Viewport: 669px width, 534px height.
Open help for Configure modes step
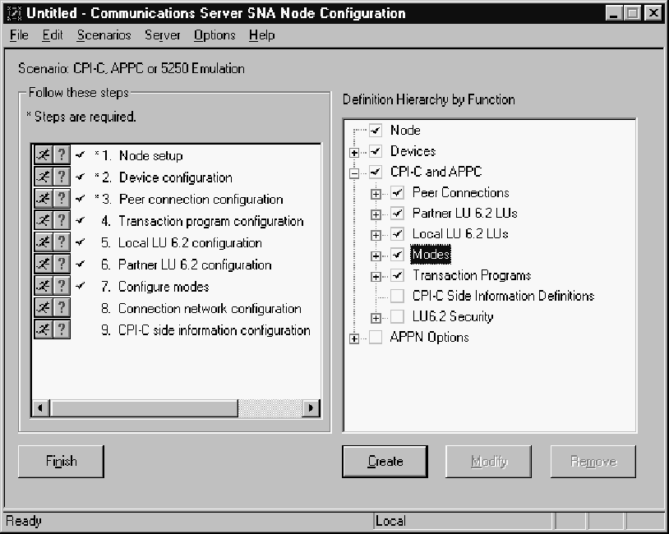62,285
